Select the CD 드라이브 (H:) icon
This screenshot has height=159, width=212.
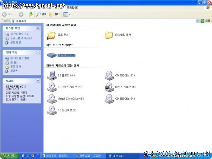point(109,99)
